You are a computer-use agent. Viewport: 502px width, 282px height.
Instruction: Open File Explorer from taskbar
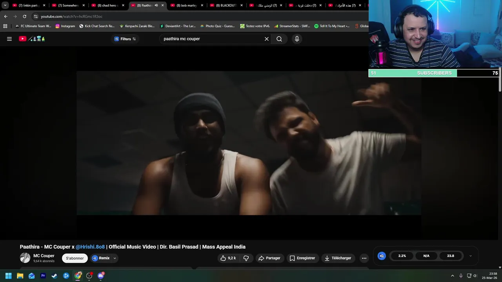point(20,276)
